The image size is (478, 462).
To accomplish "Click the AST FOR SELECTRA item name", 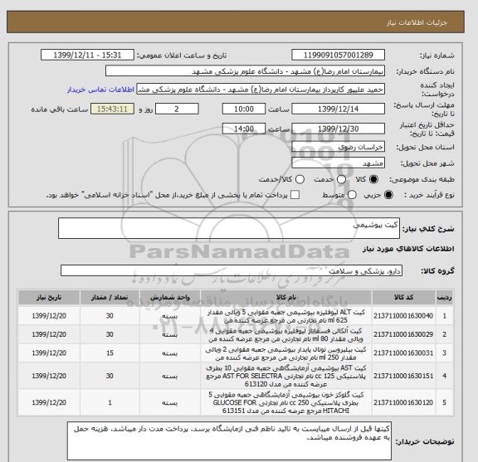I will tap(286, 376).
